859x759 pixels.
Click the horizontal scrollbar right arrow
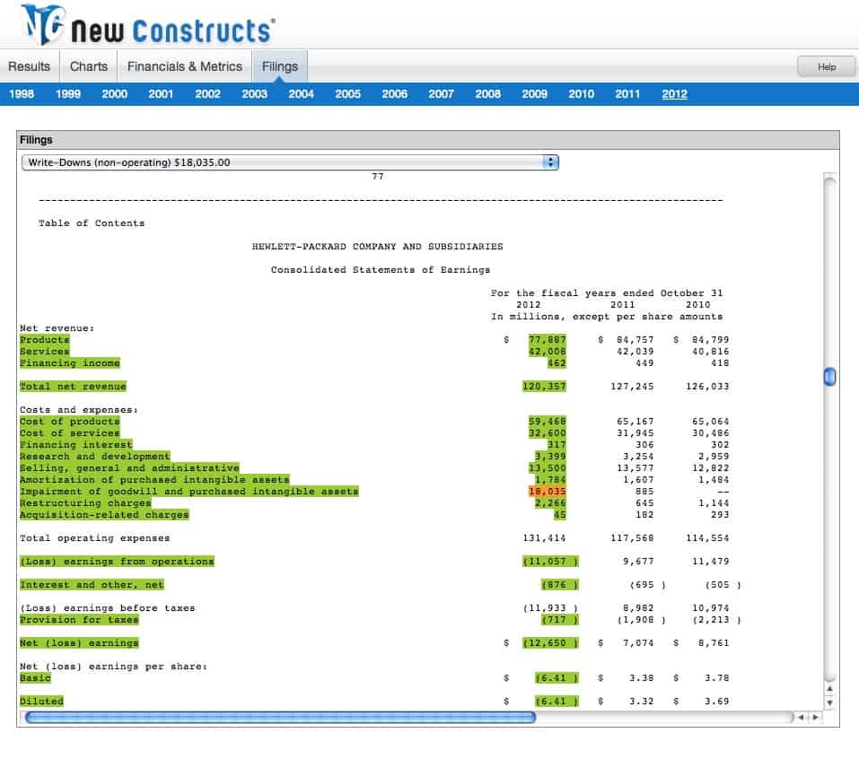click(x=815, y=718)
